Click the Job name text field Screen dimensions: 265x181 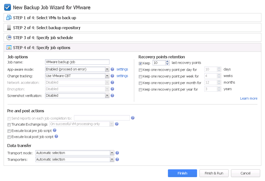coord(77,62)
